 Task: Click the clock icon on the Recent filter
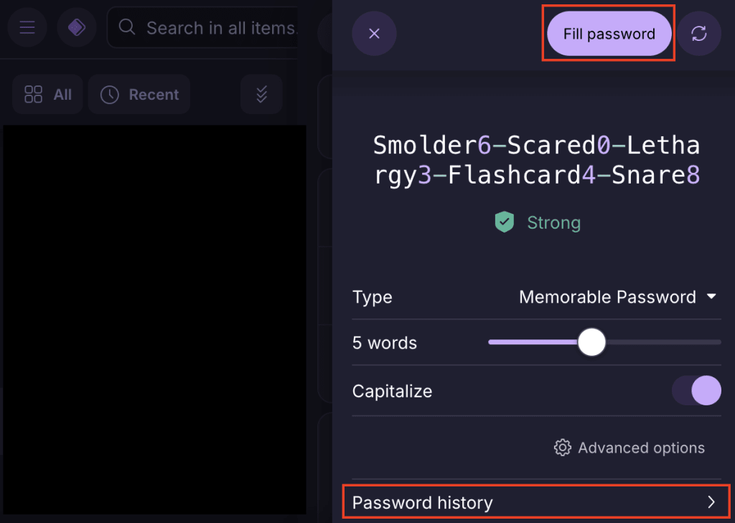109,95
